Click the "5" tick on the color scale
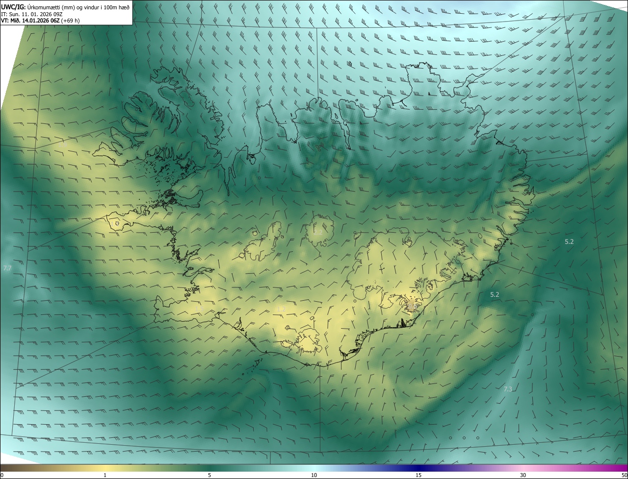The image size is (628, 479). pos(209,475)
